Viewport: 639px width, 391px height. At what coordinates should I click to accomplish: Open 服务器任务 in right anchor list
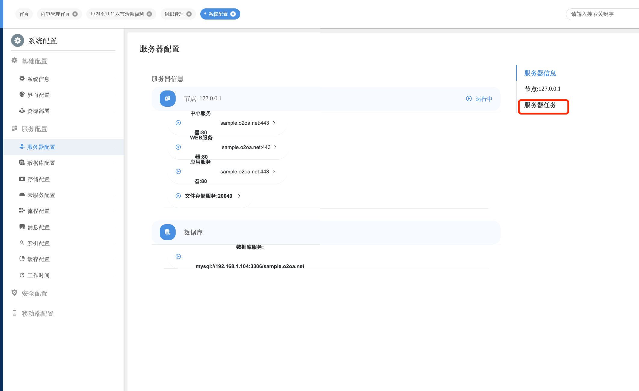pyautogui.click(x=540, y=105)
